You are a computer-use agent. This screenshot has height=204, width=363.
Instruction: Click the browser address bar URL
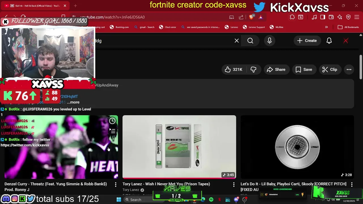click(x=113, y=17)
